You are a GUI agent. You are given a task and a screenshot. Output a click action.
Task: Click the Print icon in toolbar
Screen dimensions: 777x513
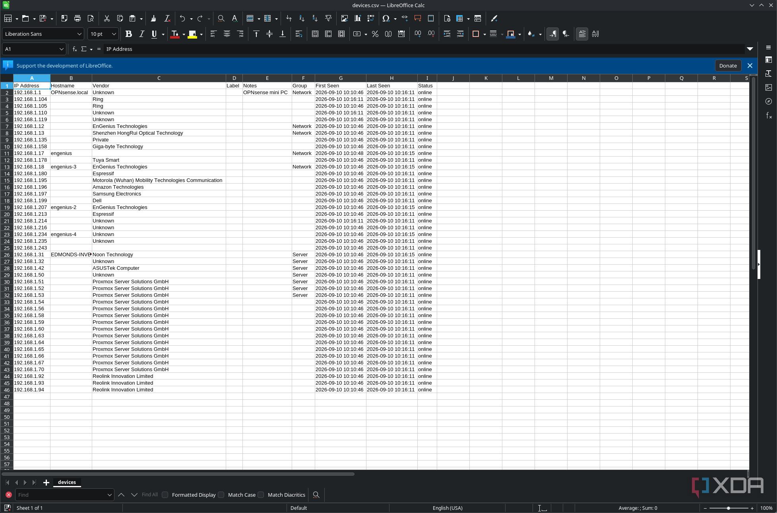[78, 18]
